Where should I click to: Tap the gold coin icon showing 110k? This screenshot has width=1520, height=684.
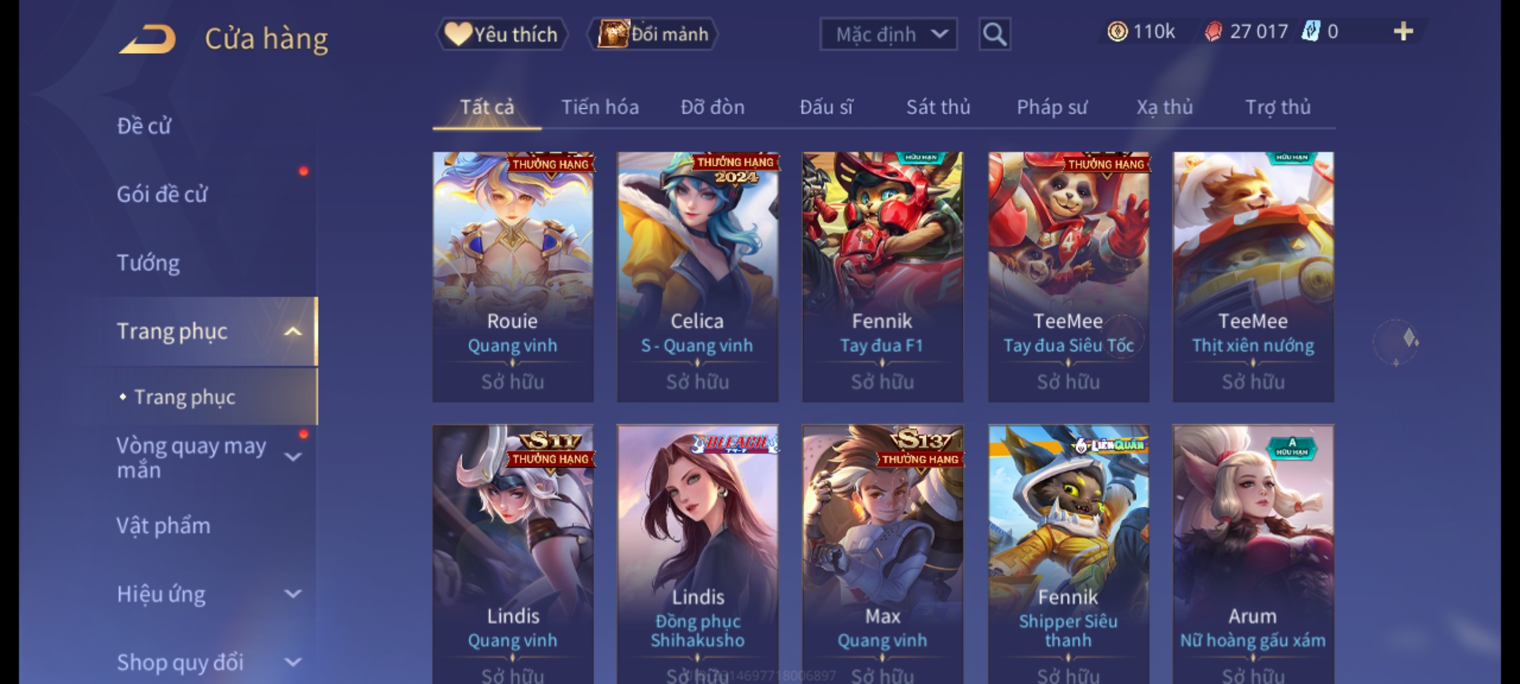[1117, 32]
